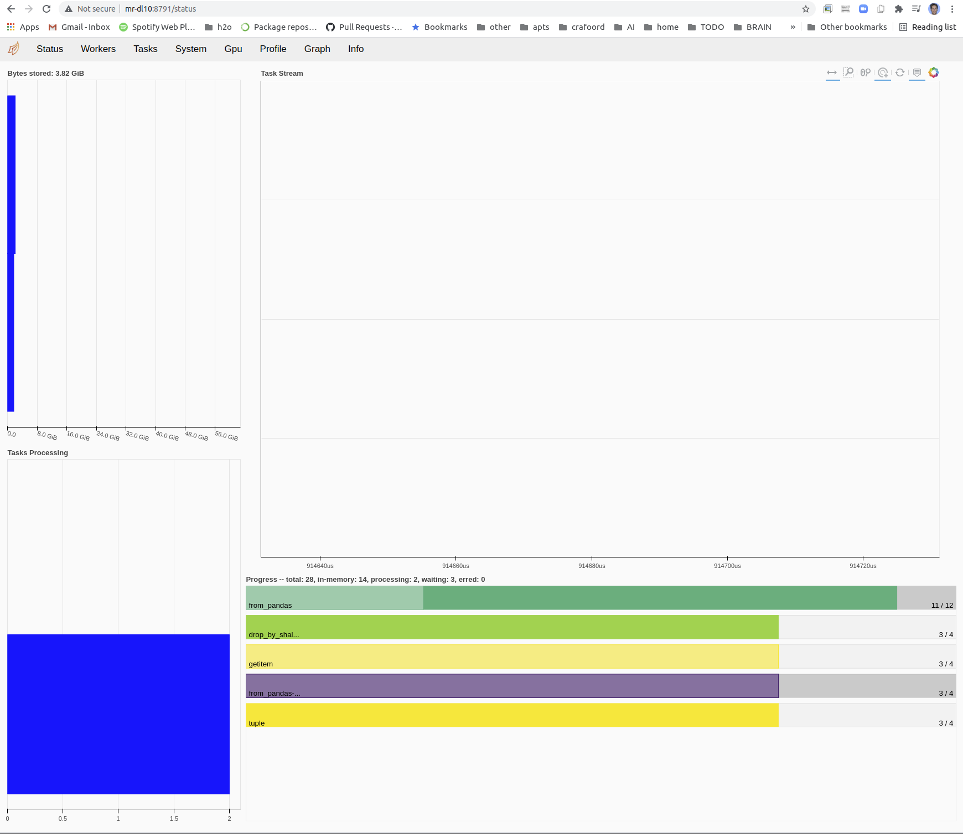Open the Chrome three-dot menu
The width and height of the screenshot is (963, 834).
(x=951, y=9)
